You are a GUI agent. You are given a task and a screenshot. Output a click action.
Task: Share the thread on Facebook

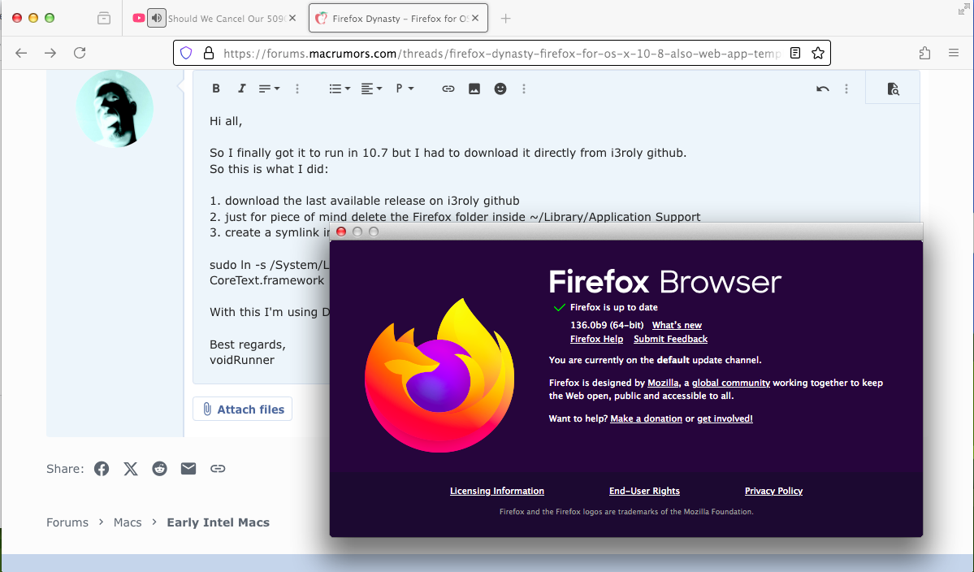click(x=102, y=469)
